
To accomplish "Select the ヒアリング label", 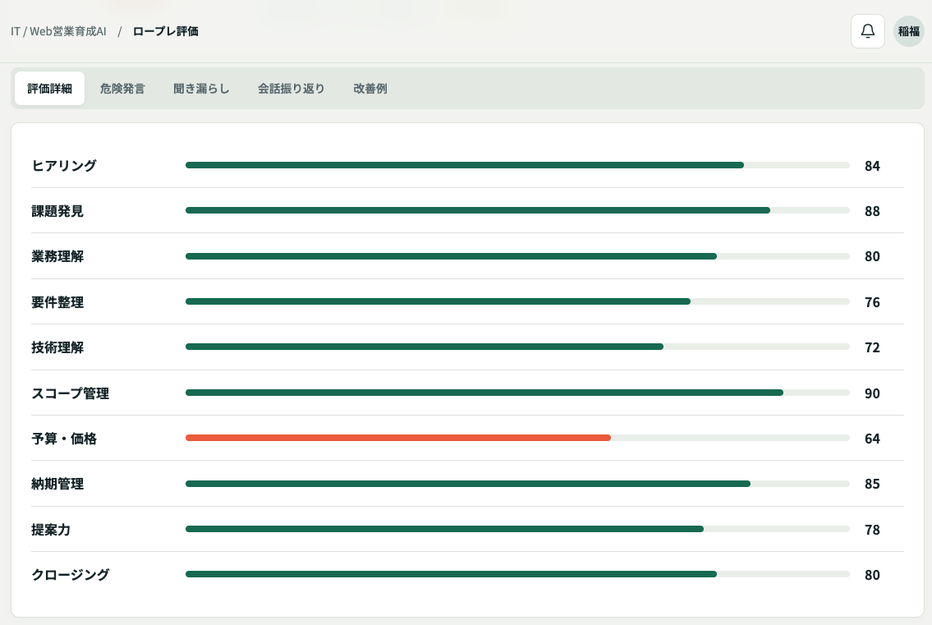I will 63,166.
